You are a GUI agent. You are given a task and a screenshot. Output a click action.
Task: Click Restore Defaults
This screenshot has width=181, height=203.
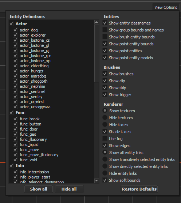139,189
